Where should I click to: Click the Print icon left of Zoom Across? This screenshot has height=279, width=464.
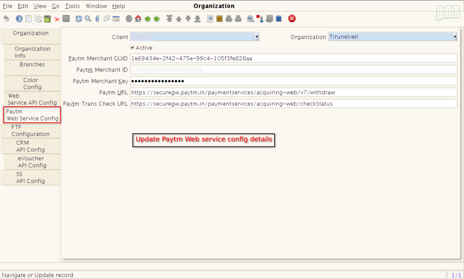pos(238,19)
